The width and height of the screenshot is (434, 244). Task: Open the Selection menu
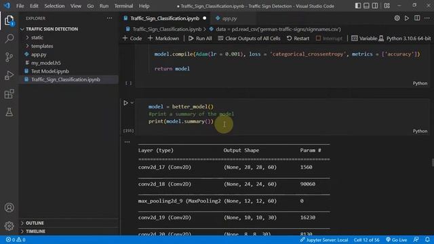click(x=54, y=6)
